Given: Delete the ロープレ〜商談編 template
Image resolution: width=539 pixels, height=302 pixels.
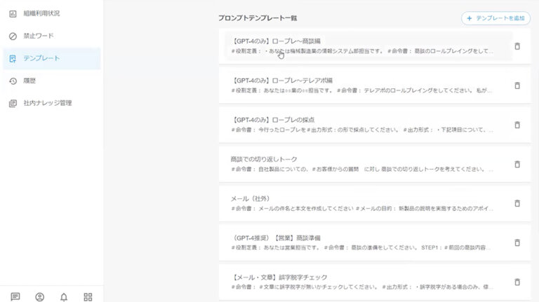Looking at the screenshot, I should (x=517, y=46).
